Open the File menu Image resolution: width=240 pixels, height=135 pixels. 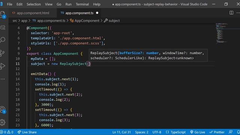point(9,4)
